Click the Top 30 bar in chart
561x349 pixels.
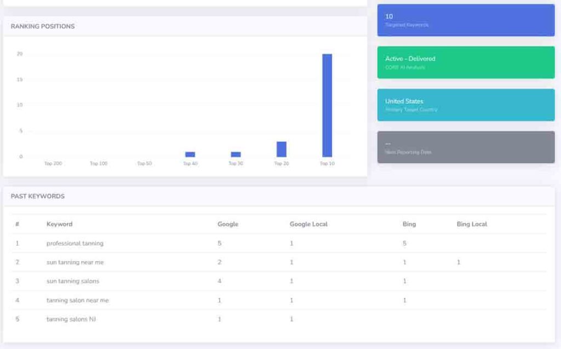point(236,155)
